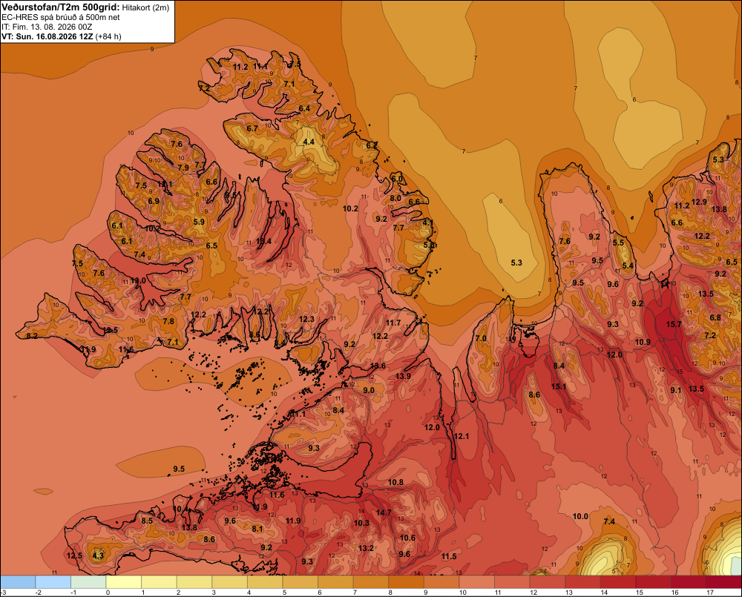Click the 4.4 temperature value on map
The height and width of the screenshot is (597, 742).
click(x=309, y=142)
